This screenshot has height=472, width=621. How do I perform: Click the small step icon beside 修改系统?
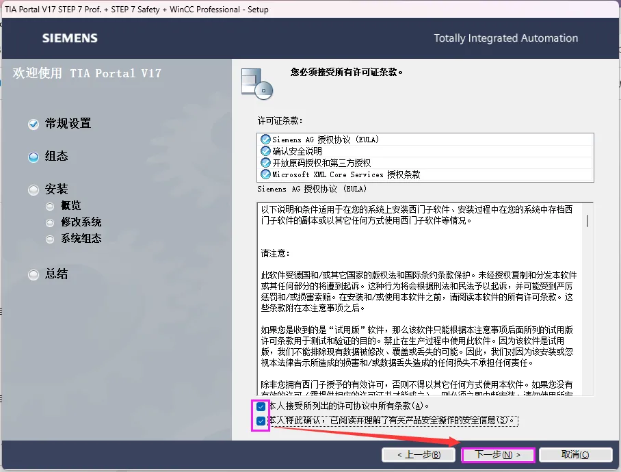(x=50, y=222)
